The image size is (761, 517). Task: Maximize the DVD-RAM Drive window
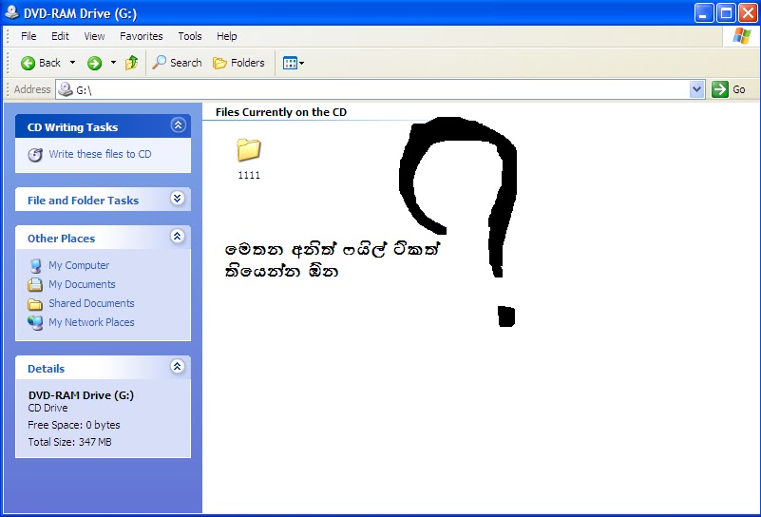click(x=726, y=13)
